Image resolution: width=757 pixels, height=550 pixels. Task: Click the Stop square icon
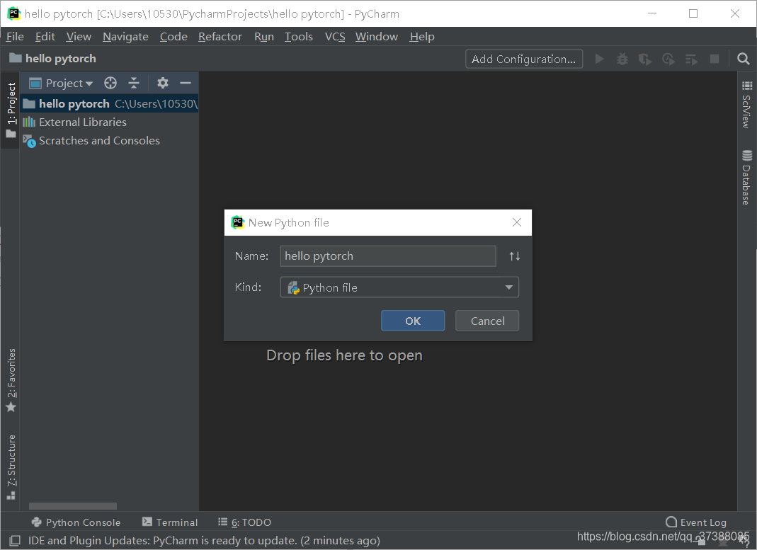[x=715, y=59]
